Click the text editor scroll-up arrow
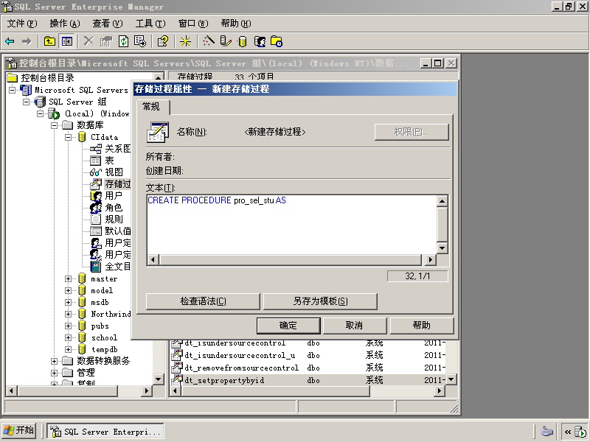The height and width of the screenshot is (442, 590). 442,201
